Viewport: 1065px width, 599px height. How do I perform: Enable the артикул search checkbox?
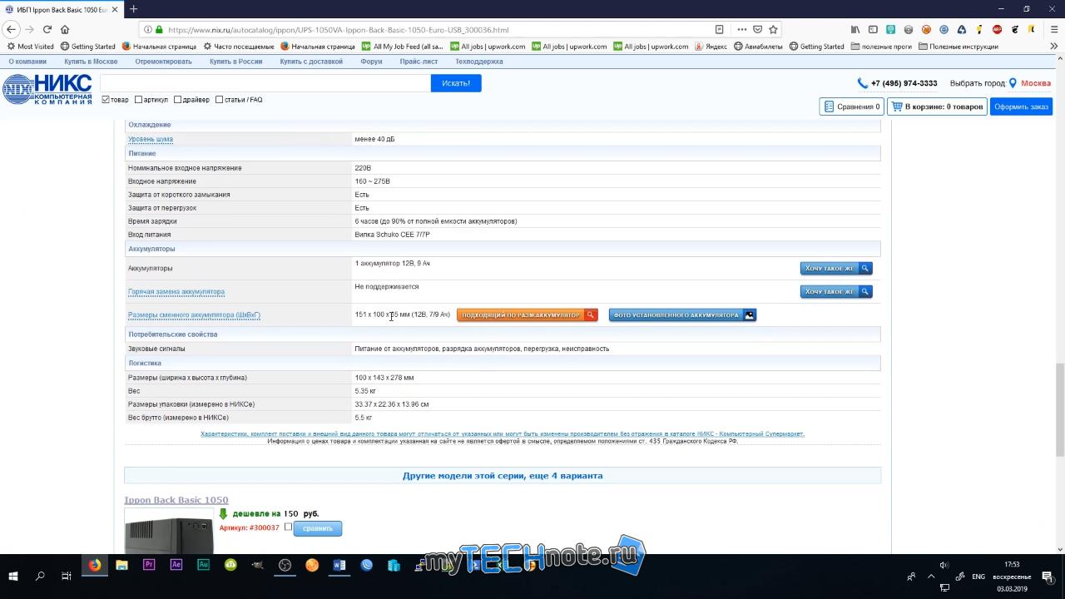coord(138,100)
